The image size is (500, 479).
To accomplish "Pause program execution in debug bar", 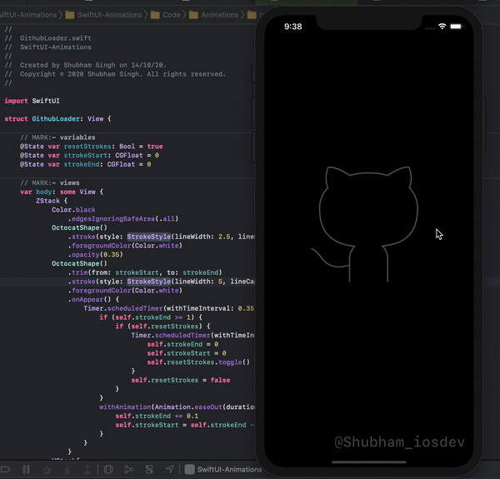I will tap(27, 470).
